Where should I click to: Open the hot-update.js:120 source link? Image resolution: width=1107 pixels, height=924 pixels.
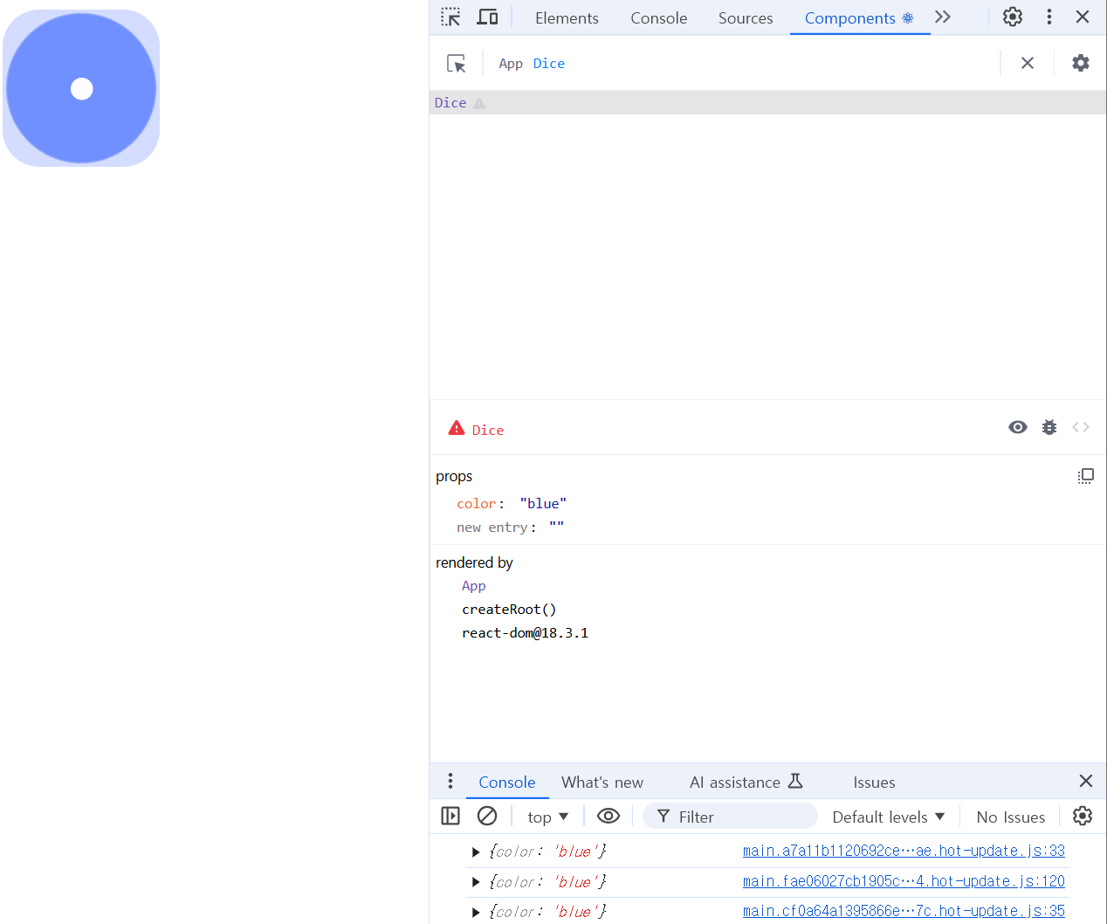pos(904,881)
